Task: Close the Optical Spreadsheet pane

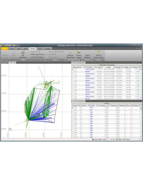Action: [141, 63]
